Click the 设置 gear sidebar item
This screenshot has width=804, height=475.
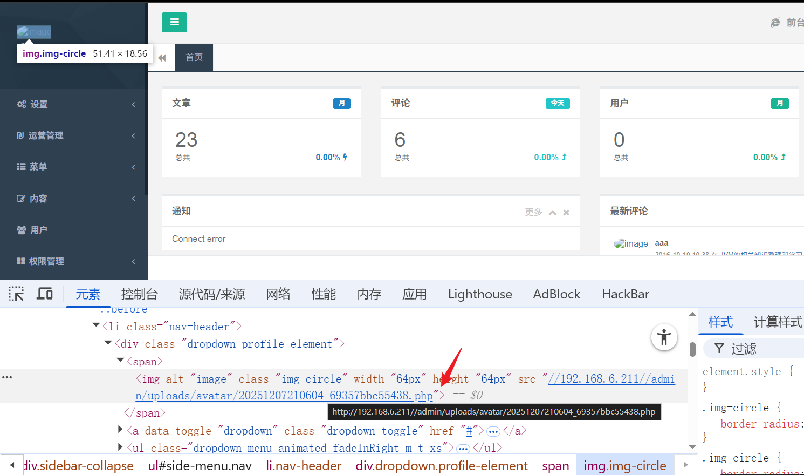[38, 104]
